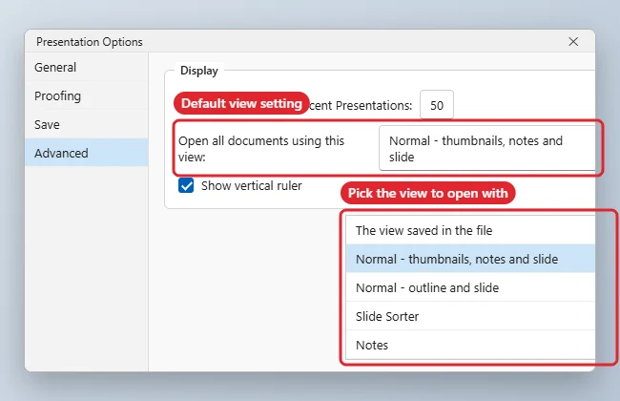620x401 pixels.
Task: Pick 'Normal - outline and slide' option
Action: [x=470, y=287]
